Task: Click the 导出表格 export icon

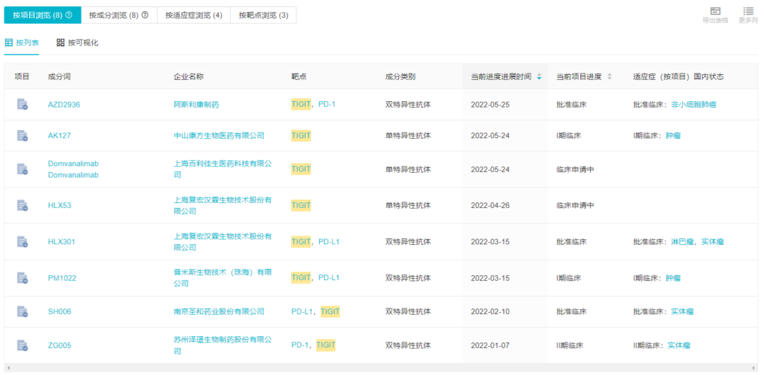Action: [715, 11]
